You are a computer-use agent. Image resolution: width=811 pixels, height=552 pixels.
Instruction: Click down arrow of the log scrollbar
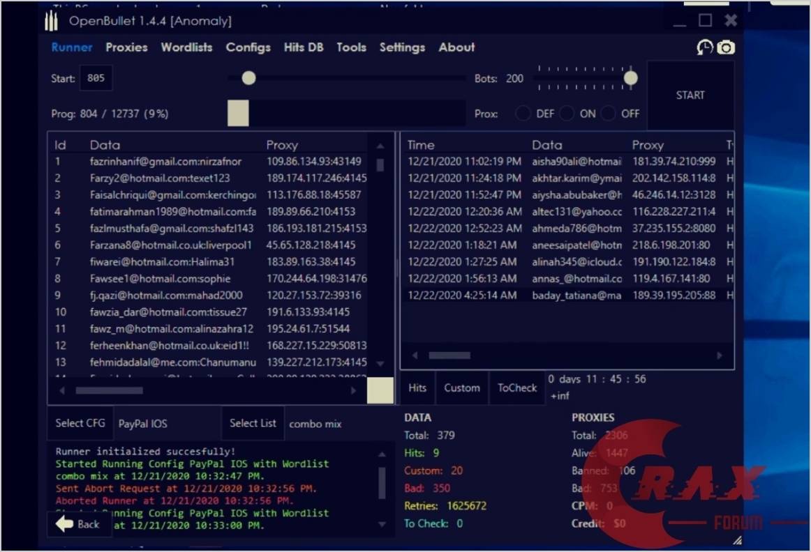(x=382, y=524)
